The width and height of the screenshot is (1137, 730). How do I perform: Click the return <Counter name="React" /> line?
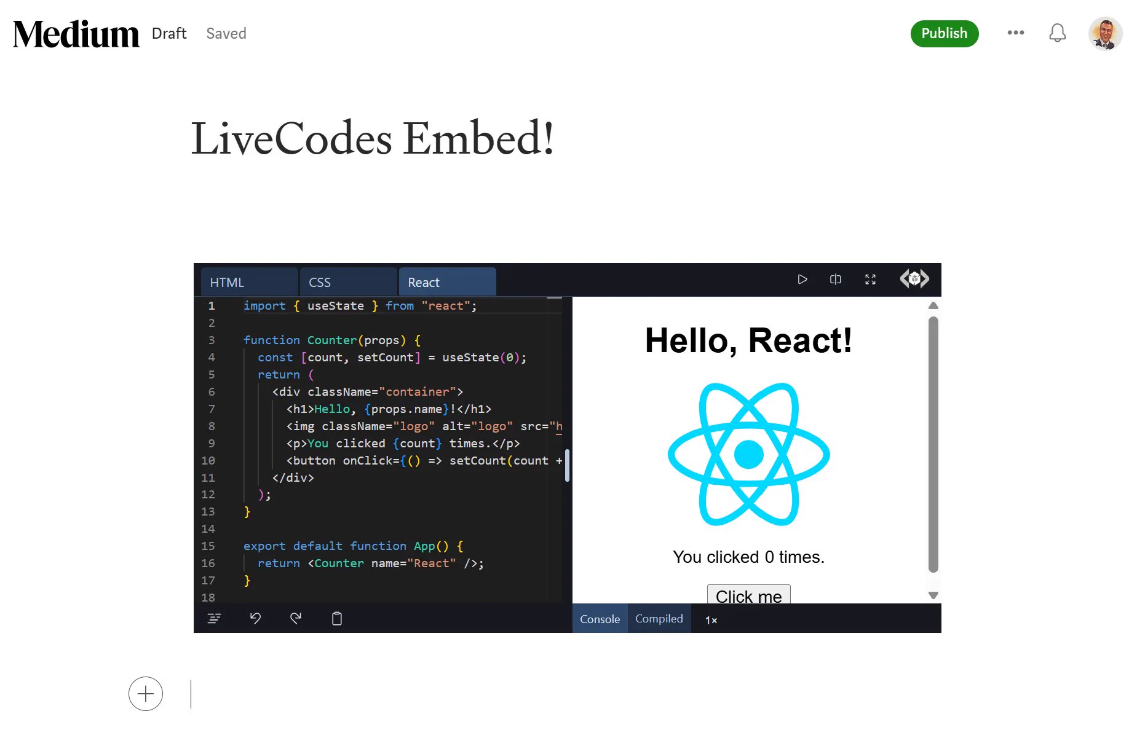[371, 563]
